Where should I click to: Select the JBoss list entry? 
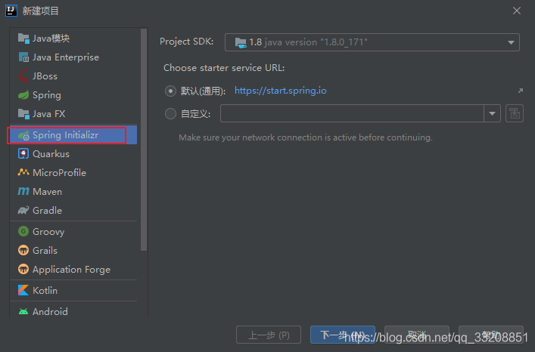pos(73,76)
